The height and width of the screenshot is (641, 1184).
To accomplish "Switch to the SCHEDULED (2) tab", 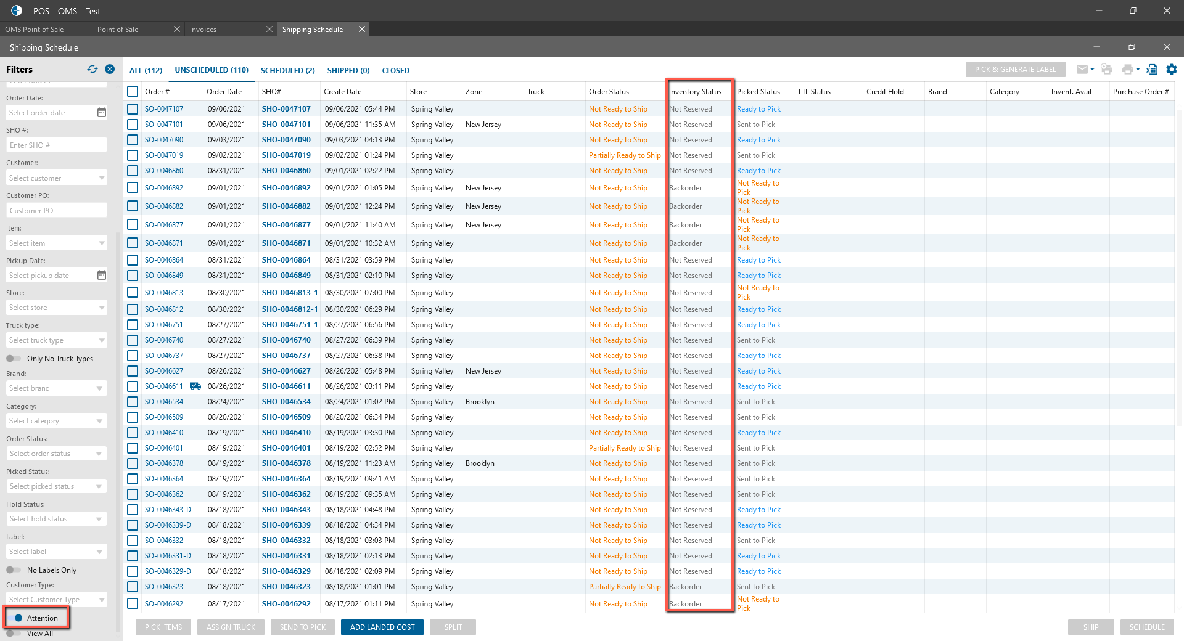I will point(288,71).
